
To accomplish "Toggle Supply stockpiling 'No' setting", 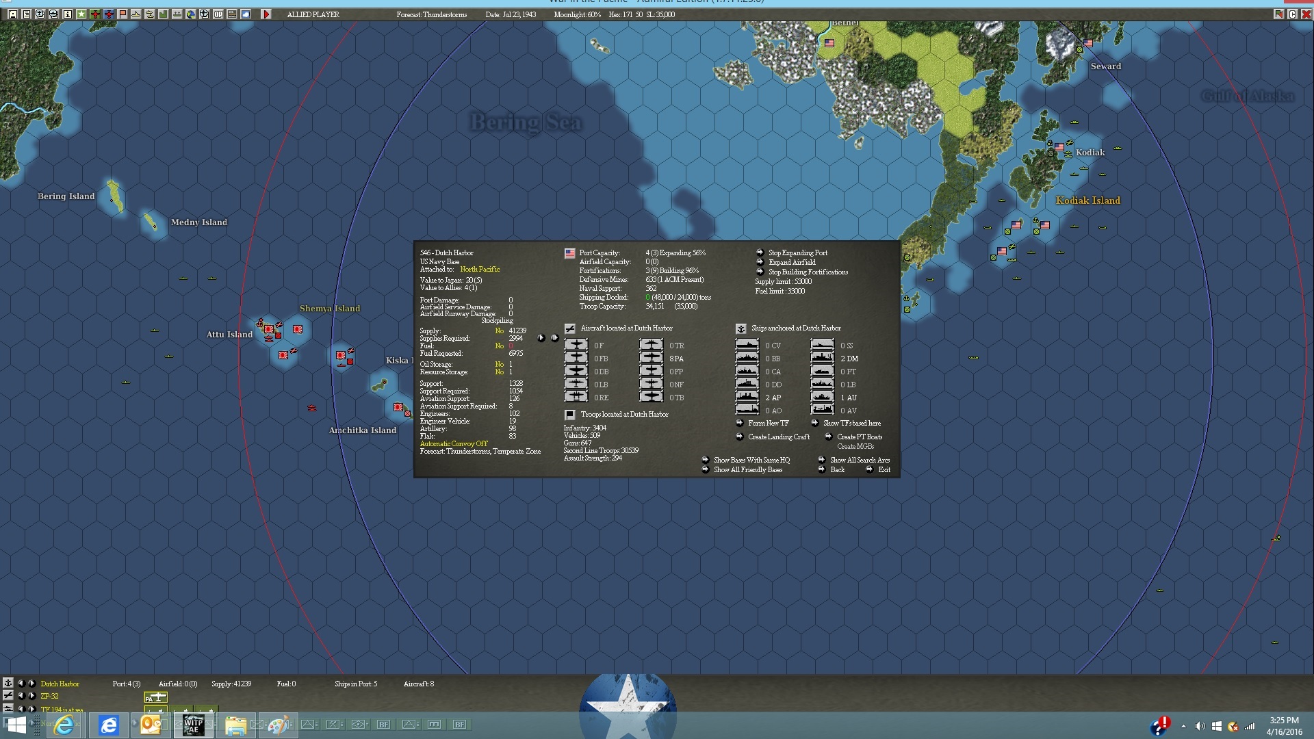I will 500,331.
